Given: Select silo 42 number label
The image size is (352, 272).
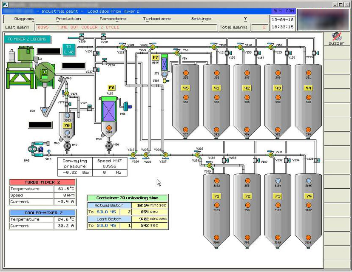Looking at the screenshot, I should (x=247, y=88).
